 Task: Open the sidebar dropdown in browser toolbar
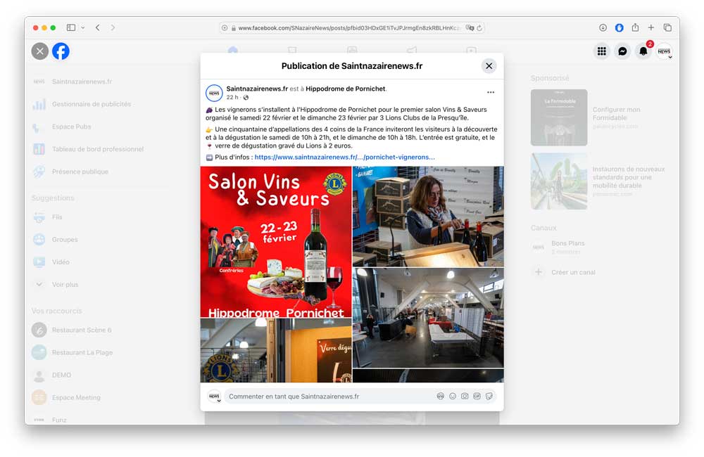tap(82, 27)
